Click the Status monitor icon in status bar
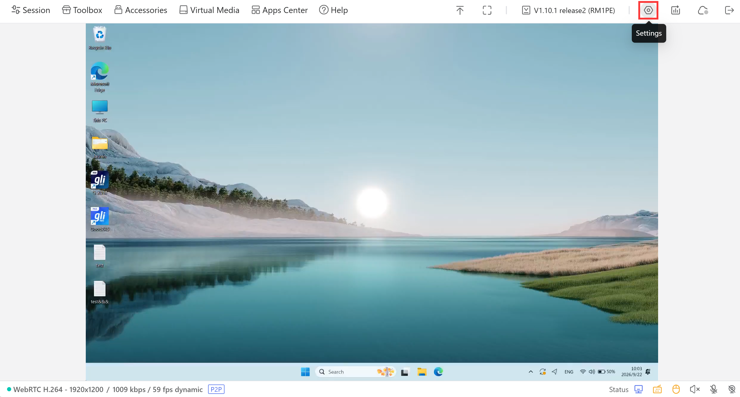Viewport: 740px width, 397px height. pyautogui.click(x=638, y=389)
